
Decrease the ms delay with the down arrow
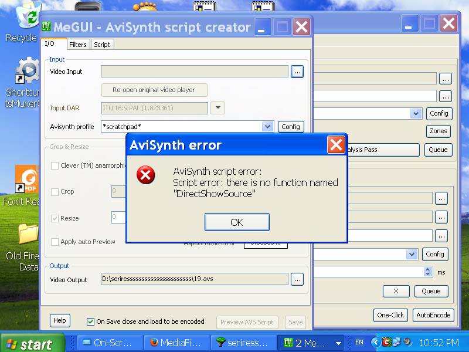pos(428,274)
